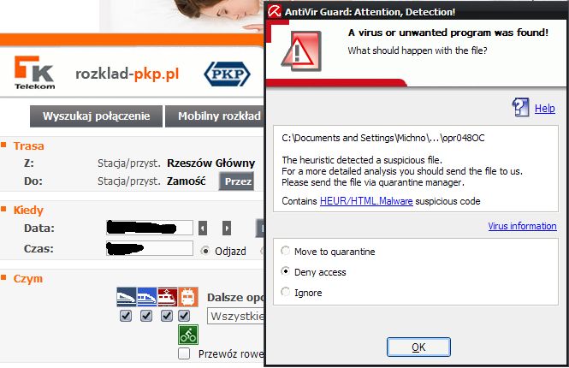Choose the Odjazd departure radio button

[x=205, y=251]
